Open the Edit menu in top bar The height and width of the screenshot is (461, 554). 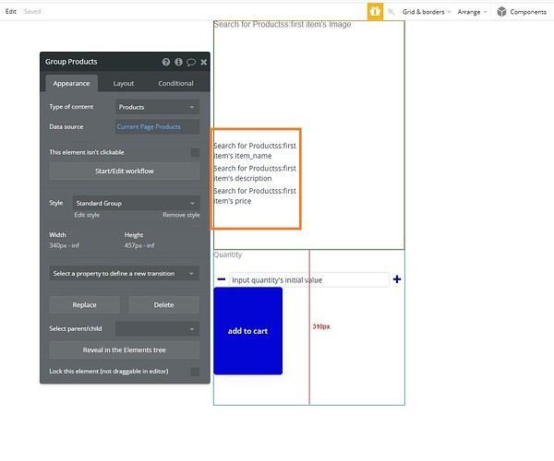[10, 12]
